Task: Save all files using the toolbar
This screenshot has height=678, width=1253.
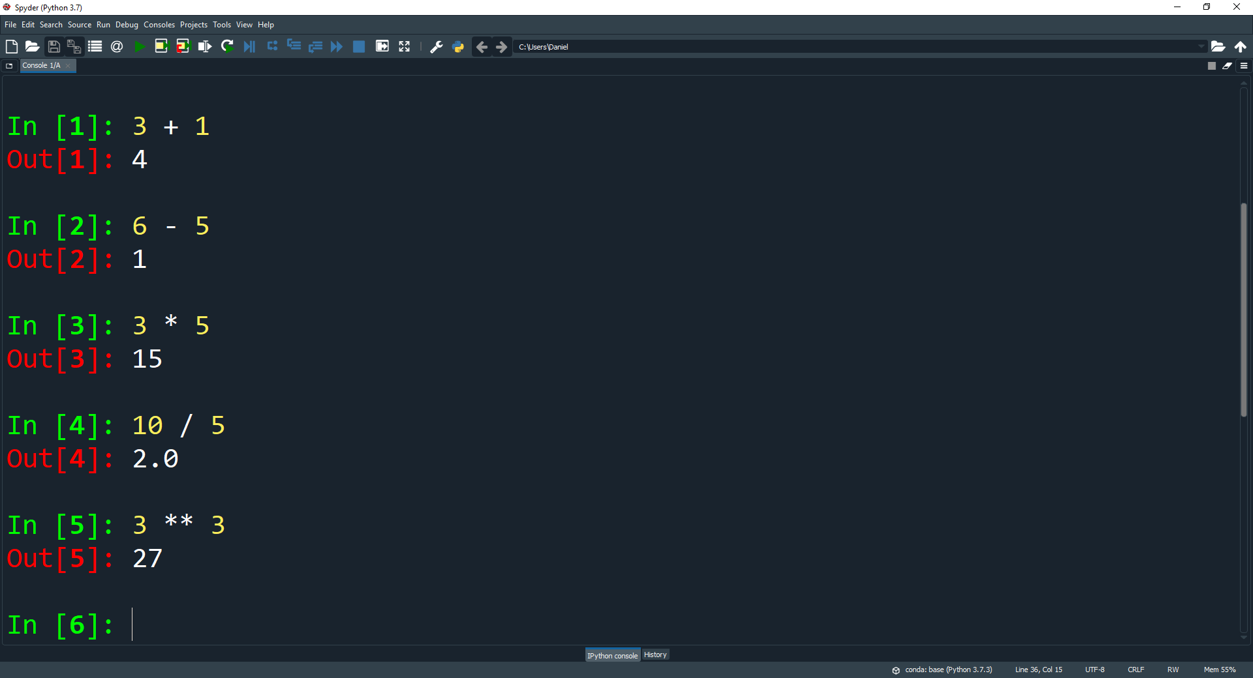Action: click(74, 46)
